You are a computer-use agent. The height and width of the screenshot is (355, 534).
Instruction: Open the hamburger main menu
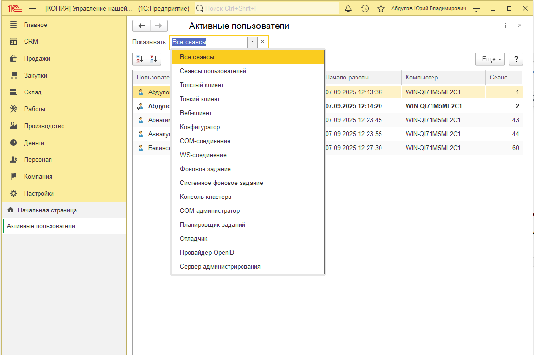[32, 9]
